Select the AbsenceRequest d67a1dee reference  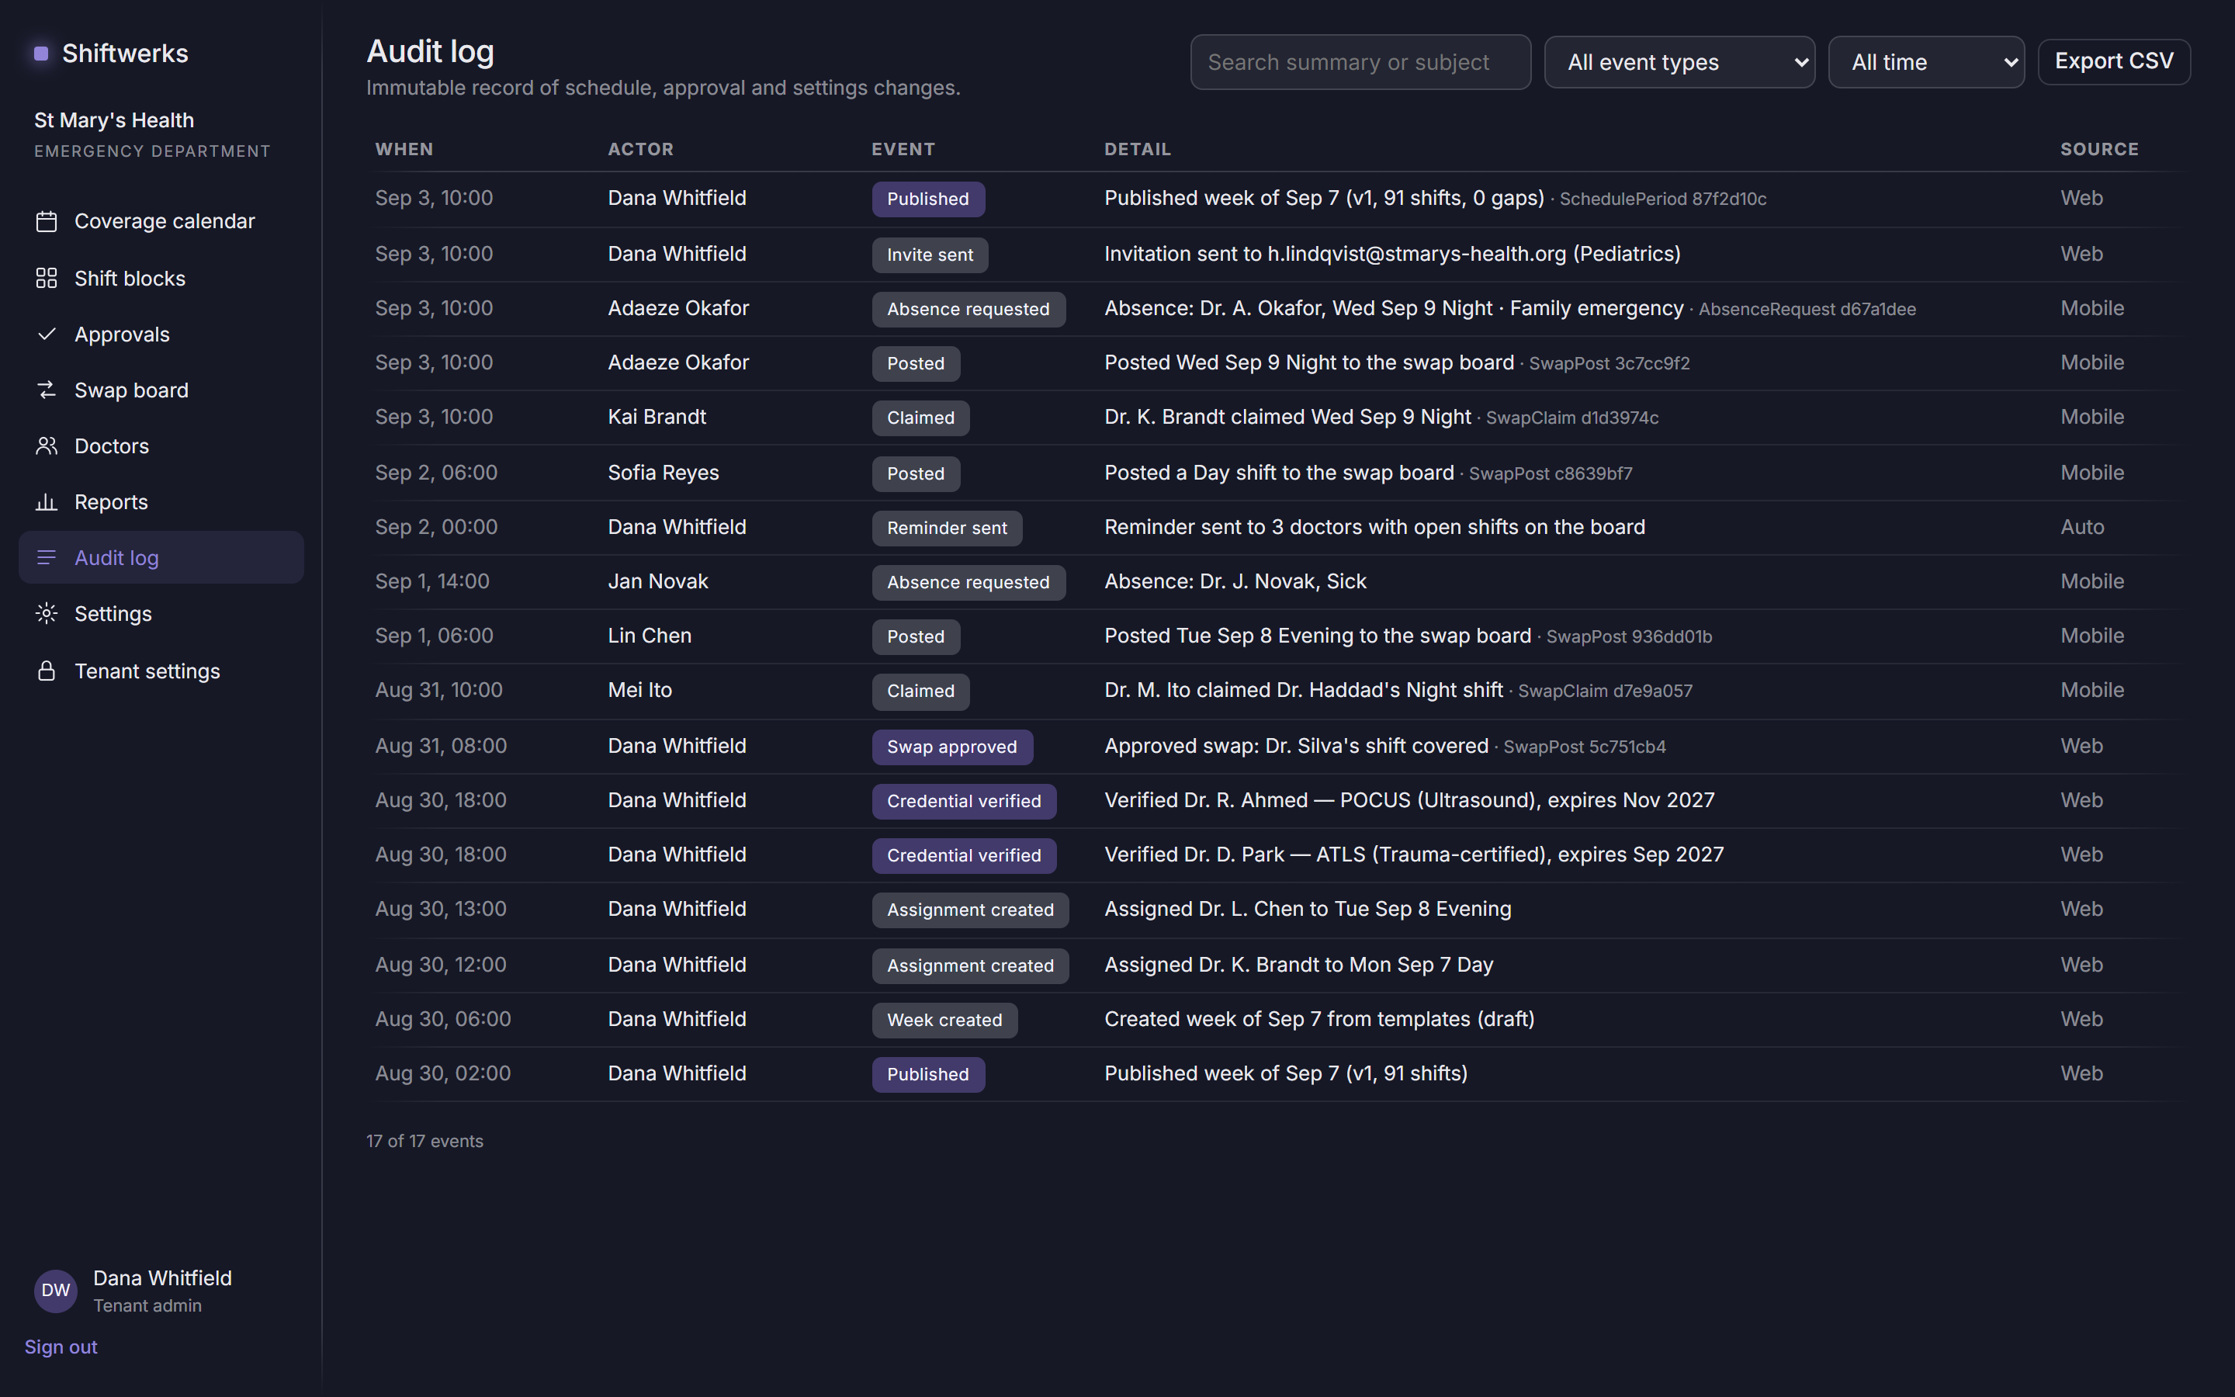1807,310
